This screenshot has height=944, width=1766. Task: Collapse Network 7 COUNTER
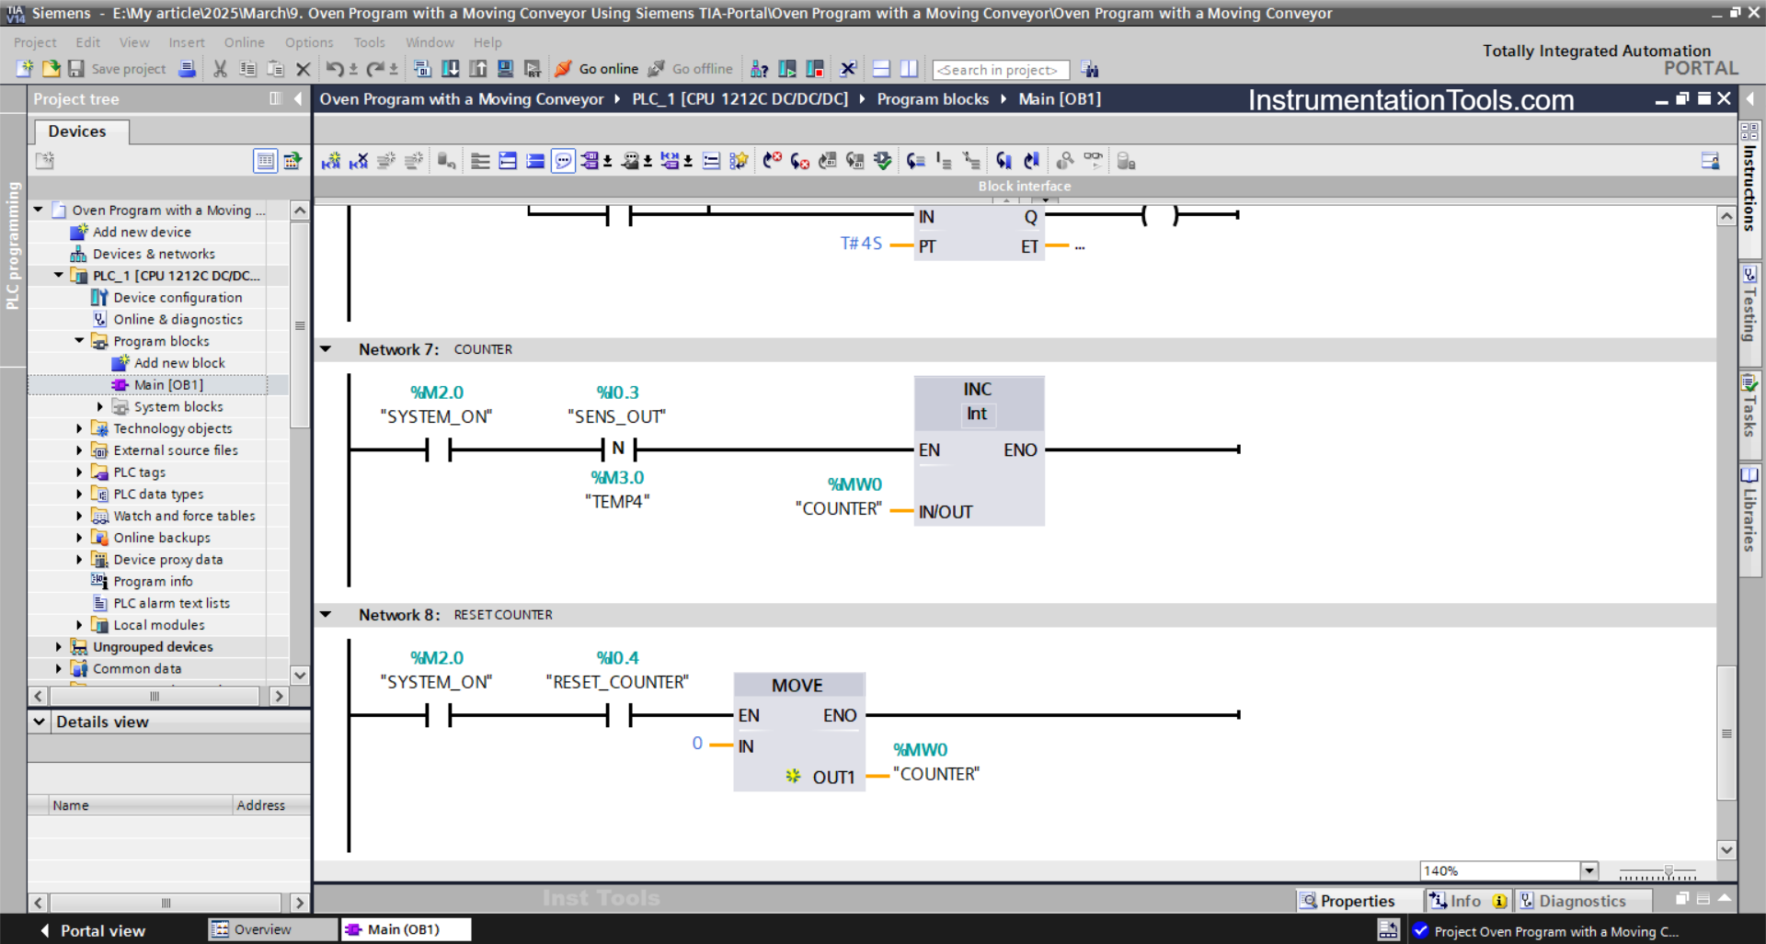(x=327, y=348)
